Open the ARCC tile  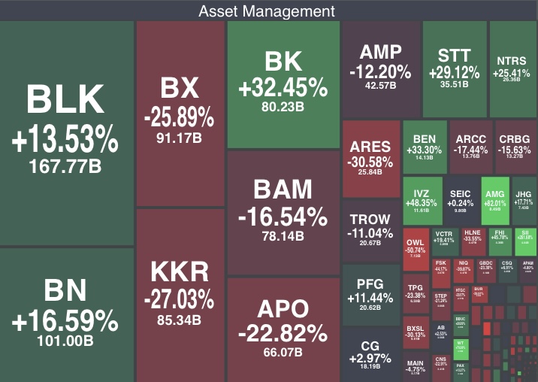click(x=471, y=147)
